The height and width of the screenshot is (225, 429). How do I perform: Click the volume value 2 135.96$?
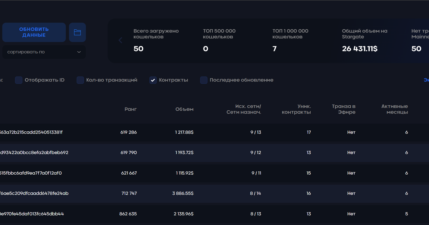[183, 214]
